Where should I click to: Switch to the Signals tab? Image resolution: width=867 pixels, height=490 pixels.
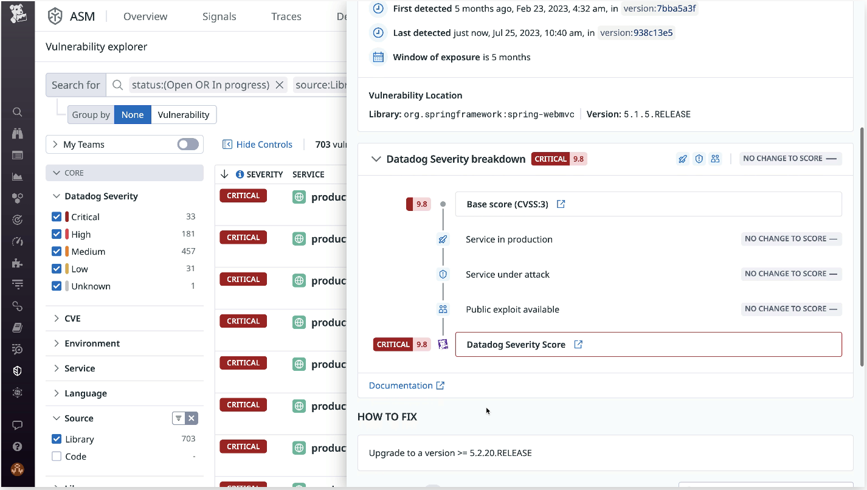(219, 16)
